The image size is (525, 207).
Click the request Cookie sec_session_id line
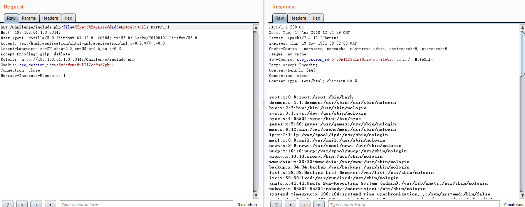57,65
